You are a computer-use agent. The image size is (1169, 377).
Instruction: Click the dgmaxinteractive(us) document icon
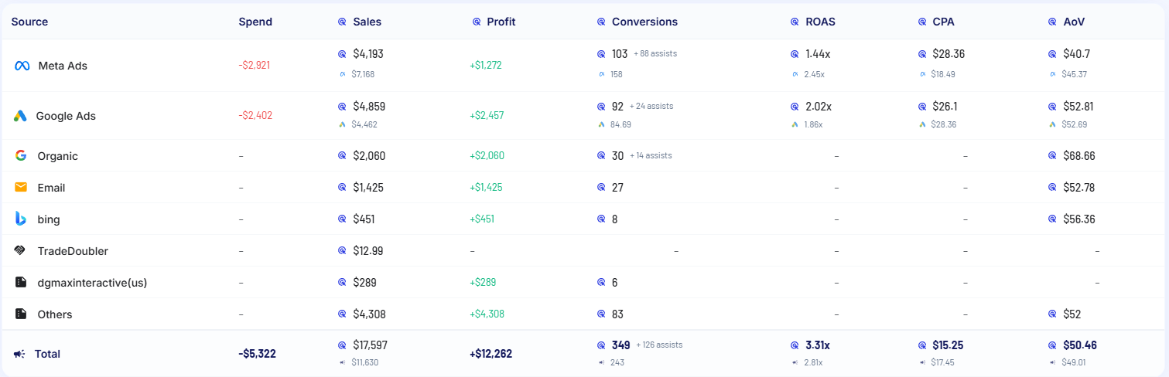(x=21, y=283)
